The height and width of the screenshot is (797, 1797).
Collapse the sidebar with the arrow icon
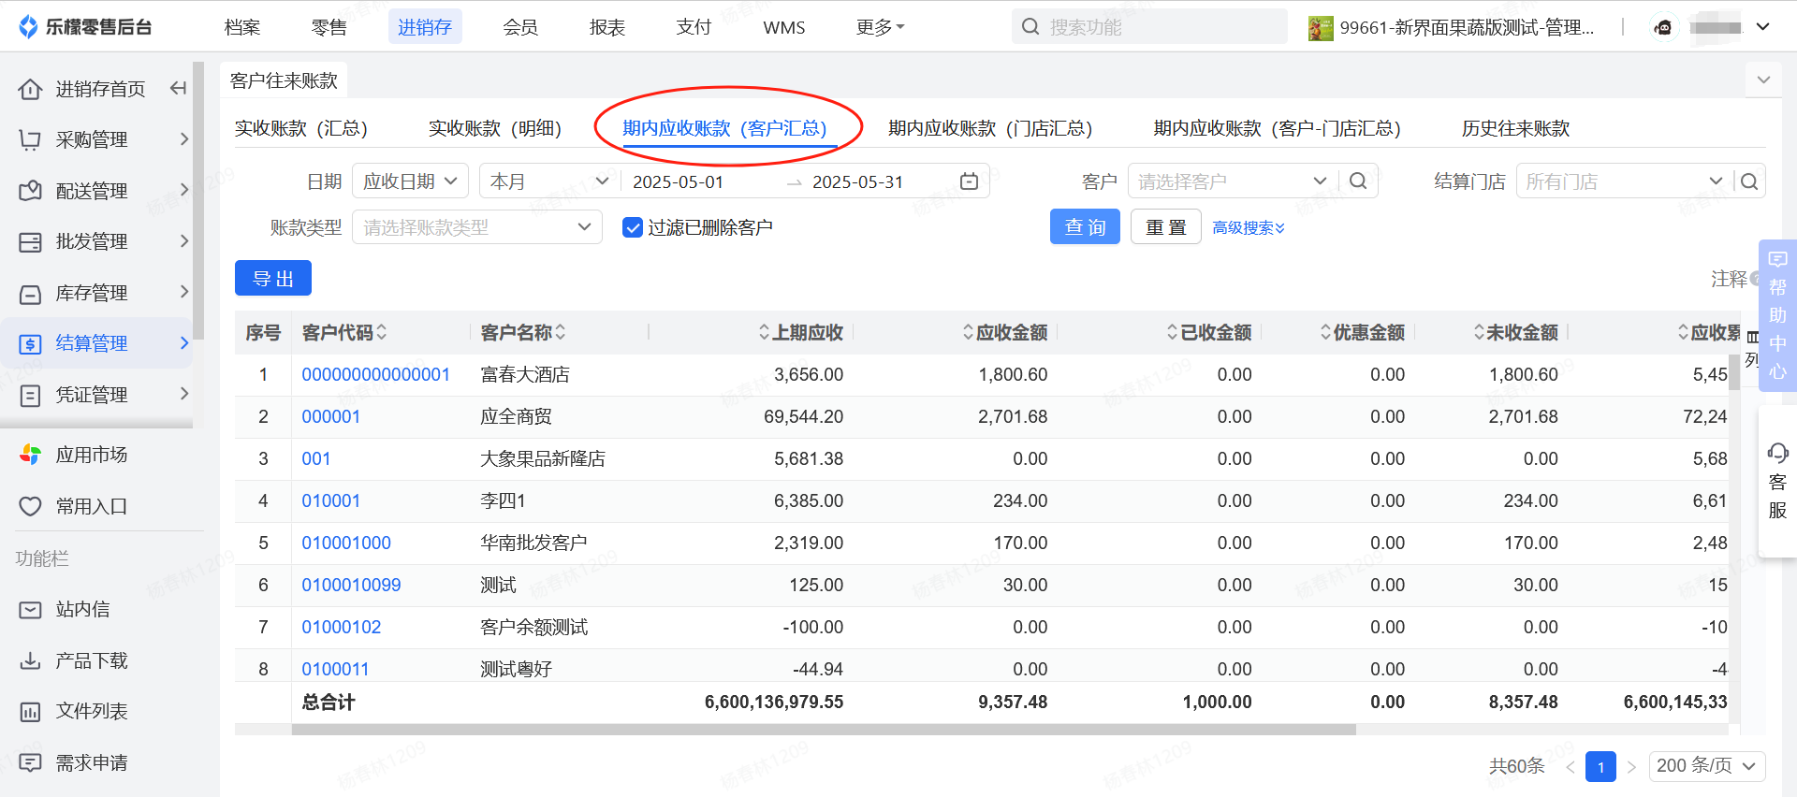point(178,88)
